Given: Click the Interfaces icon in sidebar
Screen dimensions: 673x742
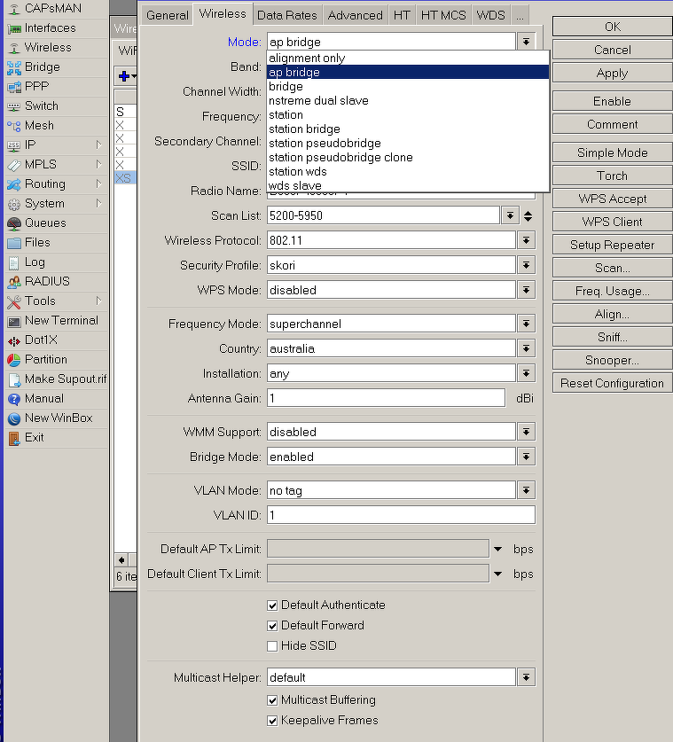Looking at the screenshot, I should click(14, 28).
